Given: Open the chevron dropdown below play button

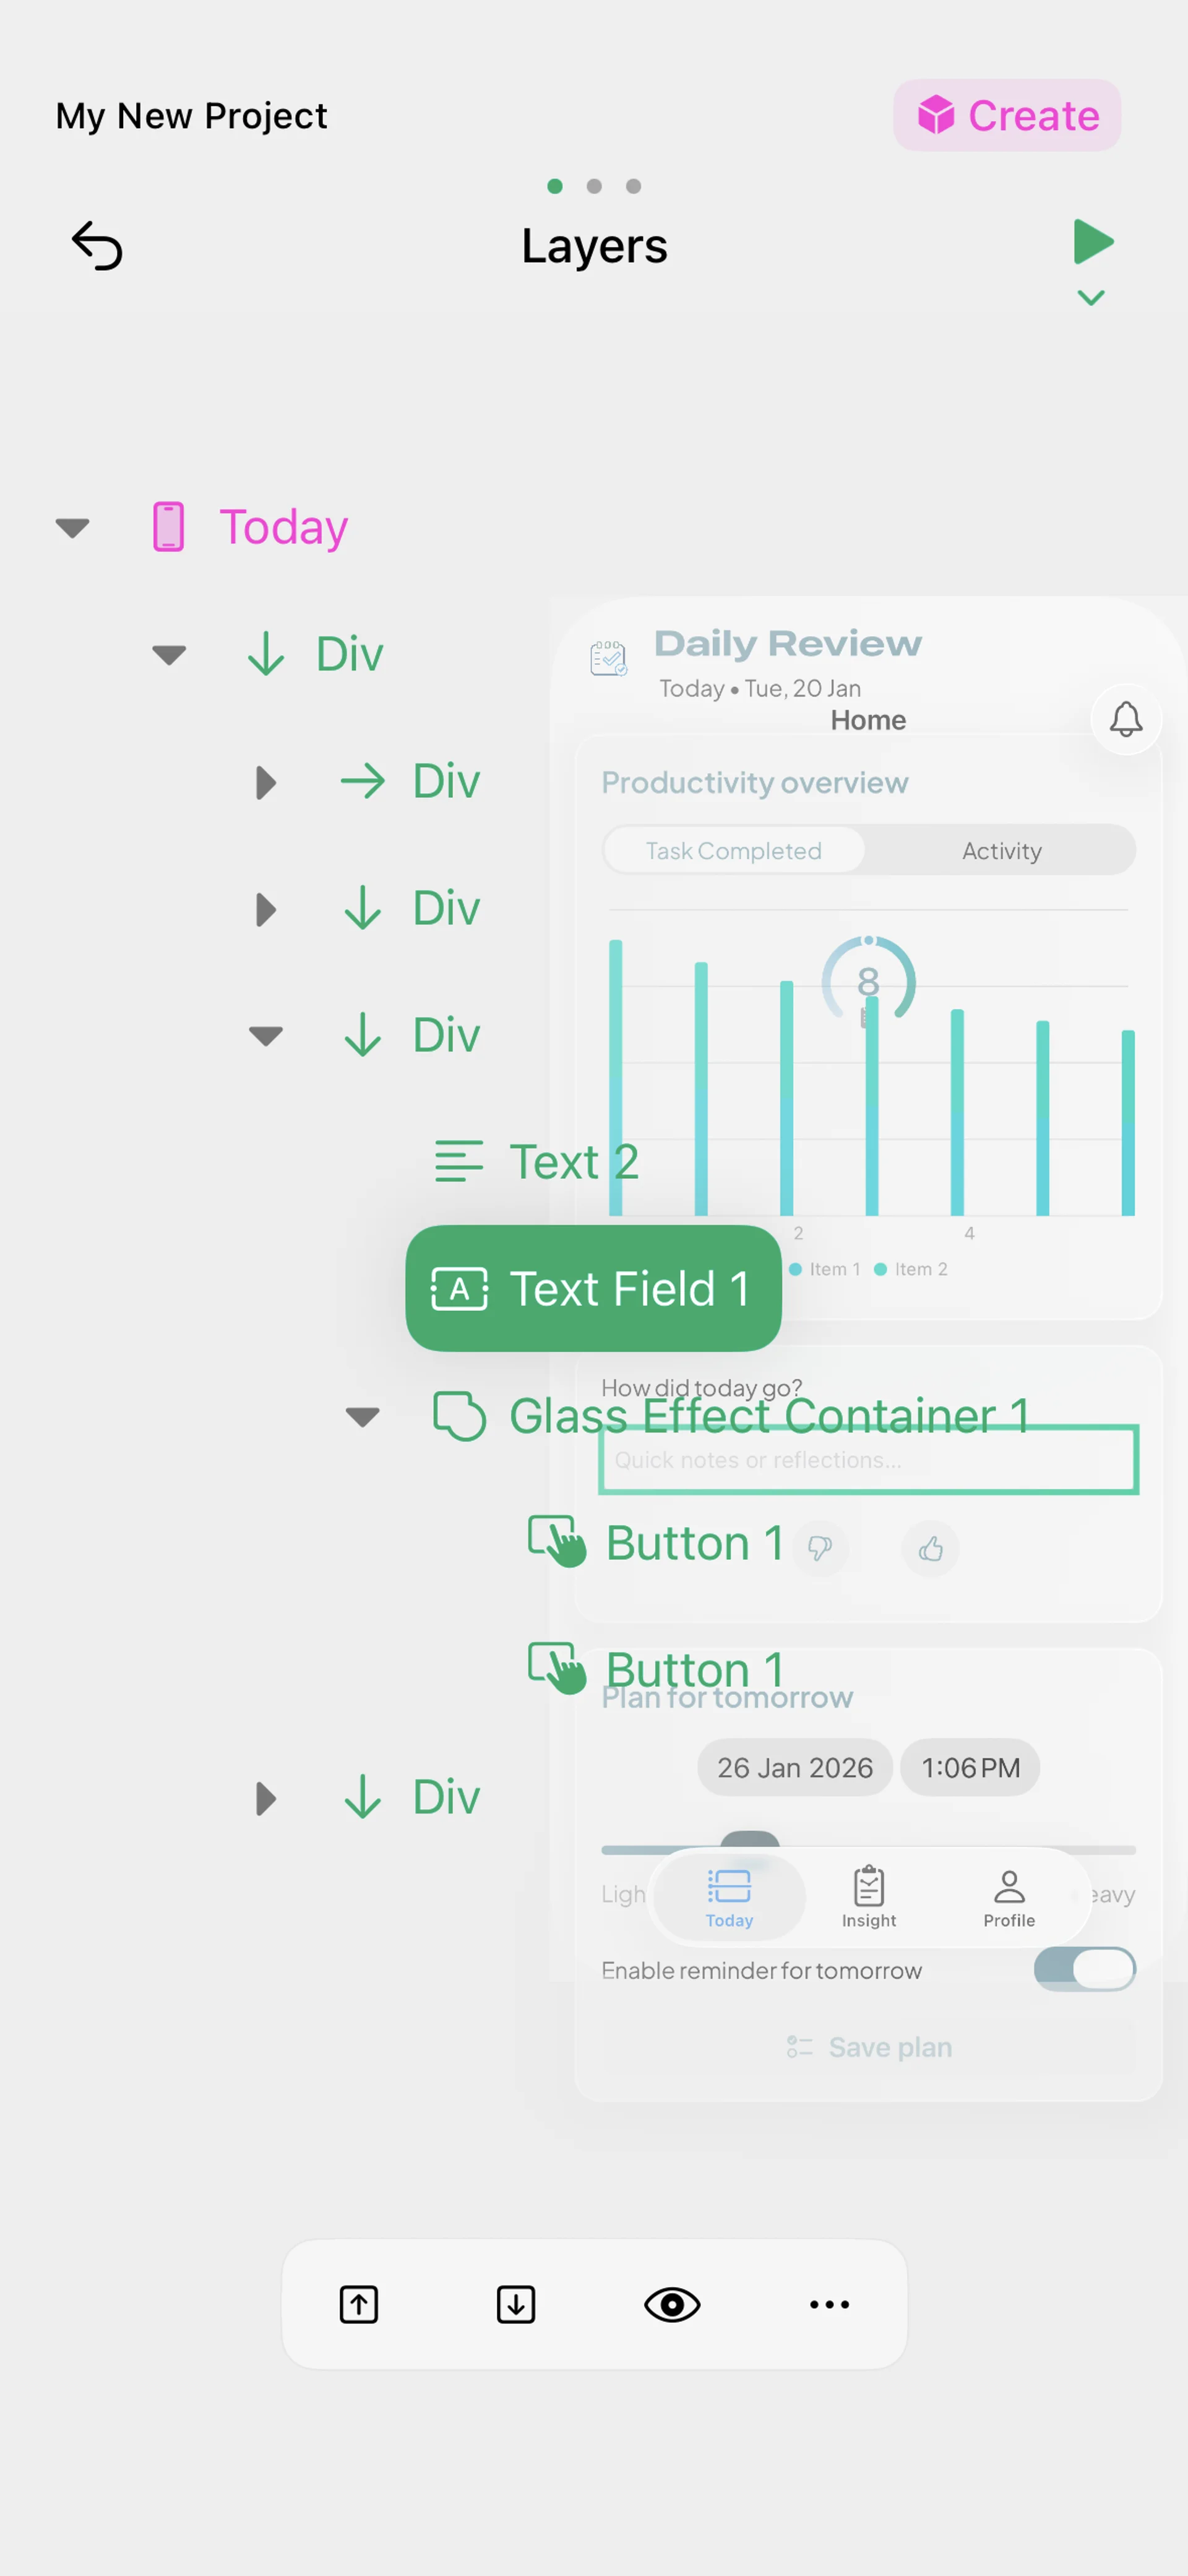Looking at the screenshot, I should pos(1091,297).
